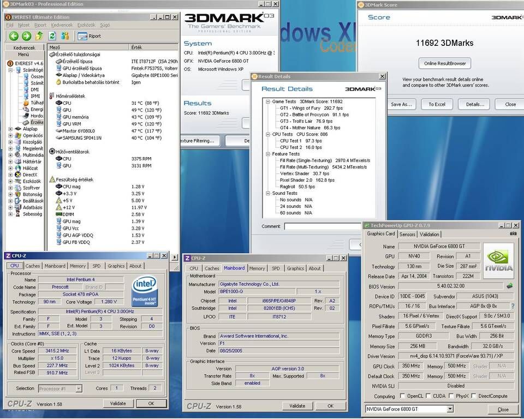The image size is (524, 419).
Task: Open the Processor #1 selection dropdown in CPU-Z
Action: [x=79, y=388]
